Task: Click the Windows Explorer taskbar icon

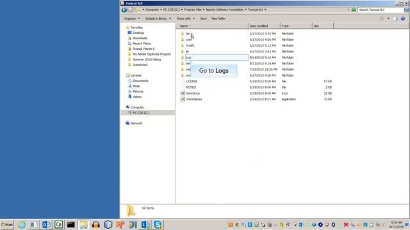Action: (83, 224)
